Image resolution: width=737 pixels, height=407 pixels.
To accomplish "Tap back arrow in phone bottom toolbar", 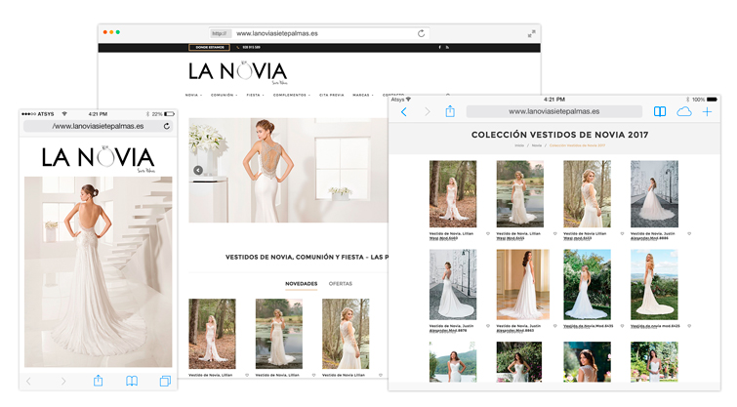I will pyautogui.click(x=28, y=382).
